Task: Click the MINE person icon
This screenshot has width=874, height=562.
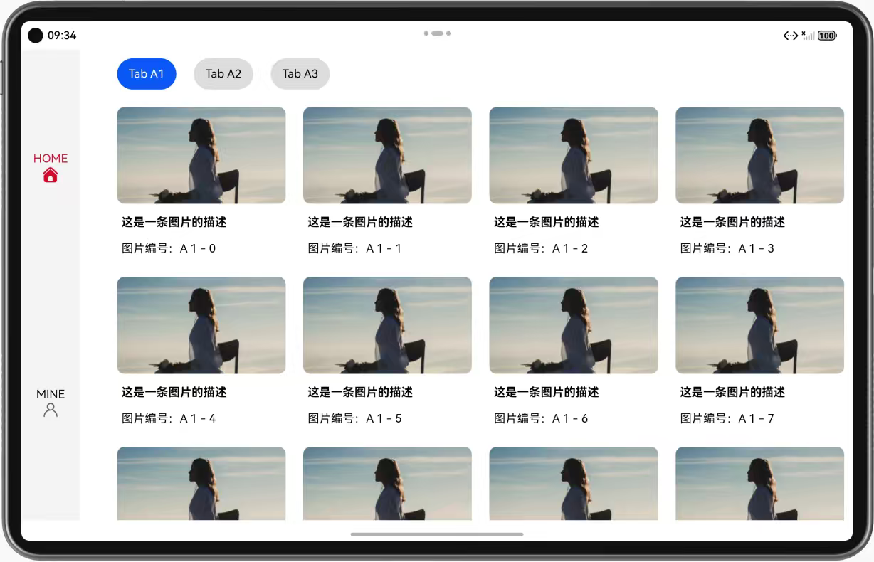Action: pos(51,410)
